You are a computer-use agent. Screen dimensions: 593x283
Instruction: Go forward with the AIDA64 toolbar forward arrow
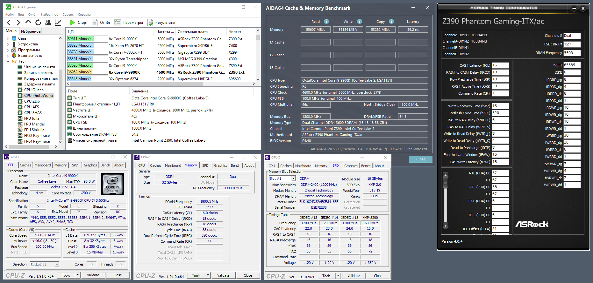click(18, 22)
